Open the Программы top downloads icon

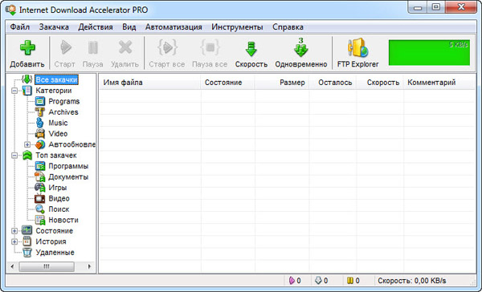[x=40, y=166]
